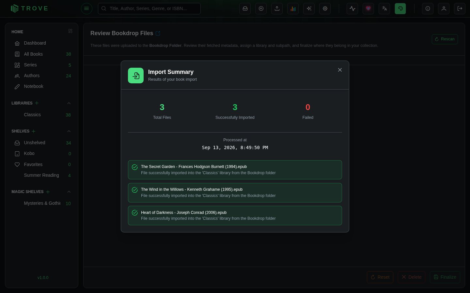Open the Bookdrop inbox icon in toolbar
This screenshot has width=470, height=293.
coord(245,8)
